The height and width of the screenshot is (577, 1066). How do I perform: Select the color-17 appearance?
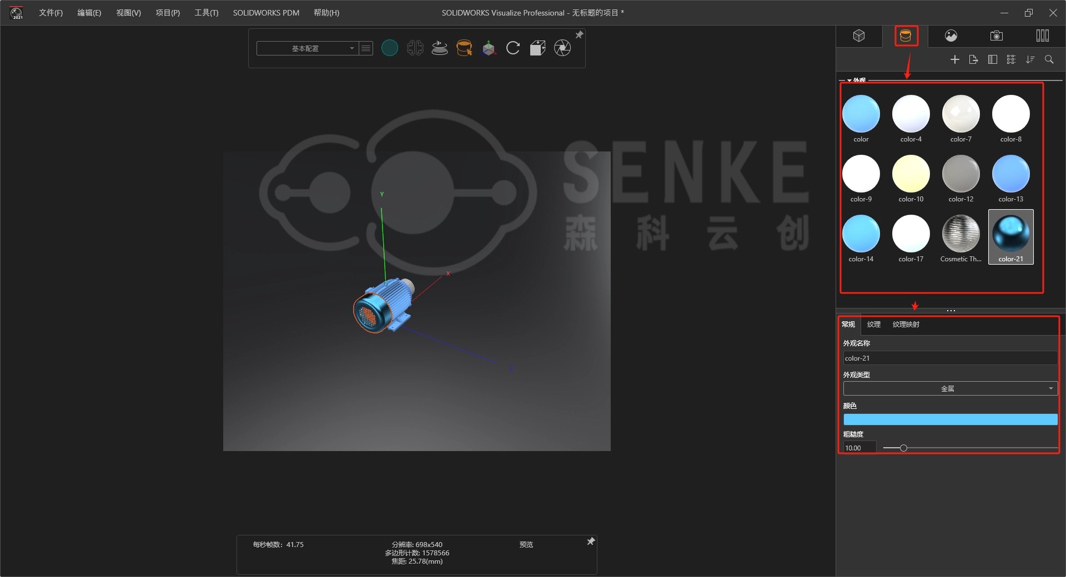(x=911, y=239)
